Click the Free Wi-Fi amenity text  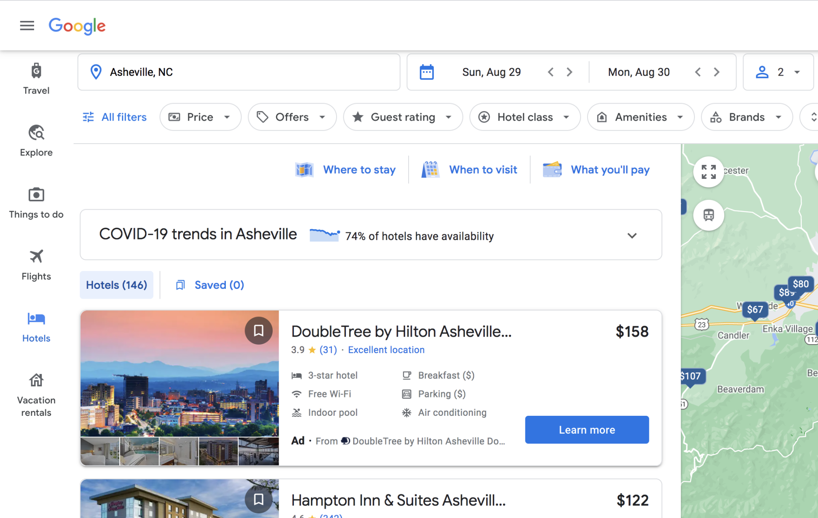(330, 394)
